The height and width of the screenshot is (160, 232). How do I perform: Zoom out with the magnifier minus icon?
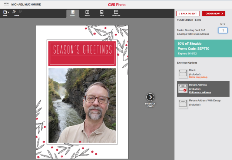(20, 12)
